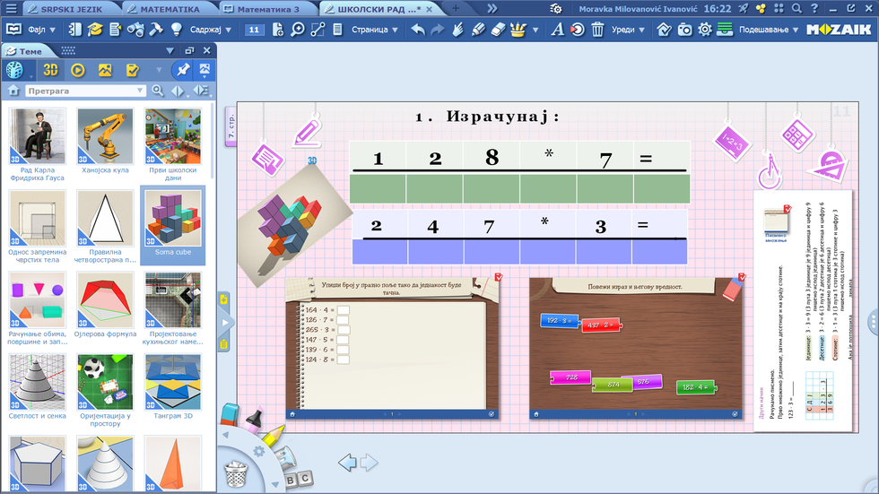Image resolution: width=879 pixels, height=494 pixels.
Task: Click the light bulb icon
Action: coord(176,30)
